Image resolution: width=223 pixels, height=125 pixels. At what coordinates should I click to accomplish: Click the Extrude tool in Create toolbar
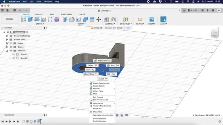[30, 19]
